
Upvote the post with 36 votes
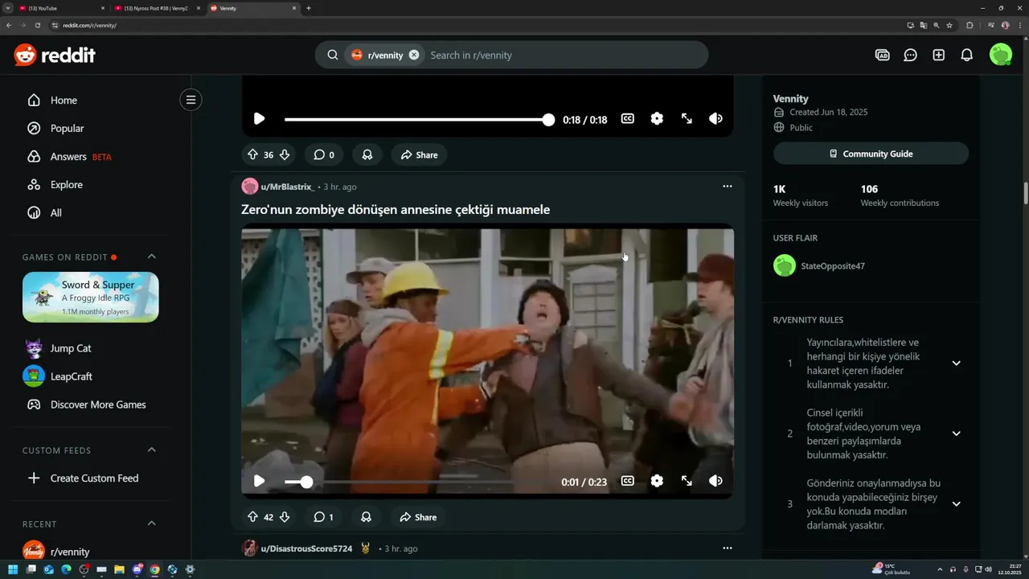pos(252,154)
